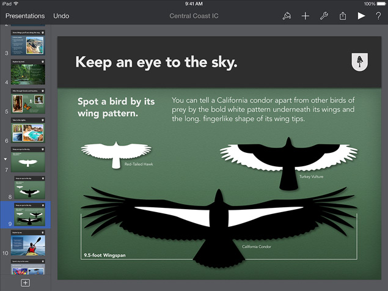Viewport: 388px width, 291px height.
Task: Select slide 7 hawk thumbnail
Action: click(x=28, y=160)
